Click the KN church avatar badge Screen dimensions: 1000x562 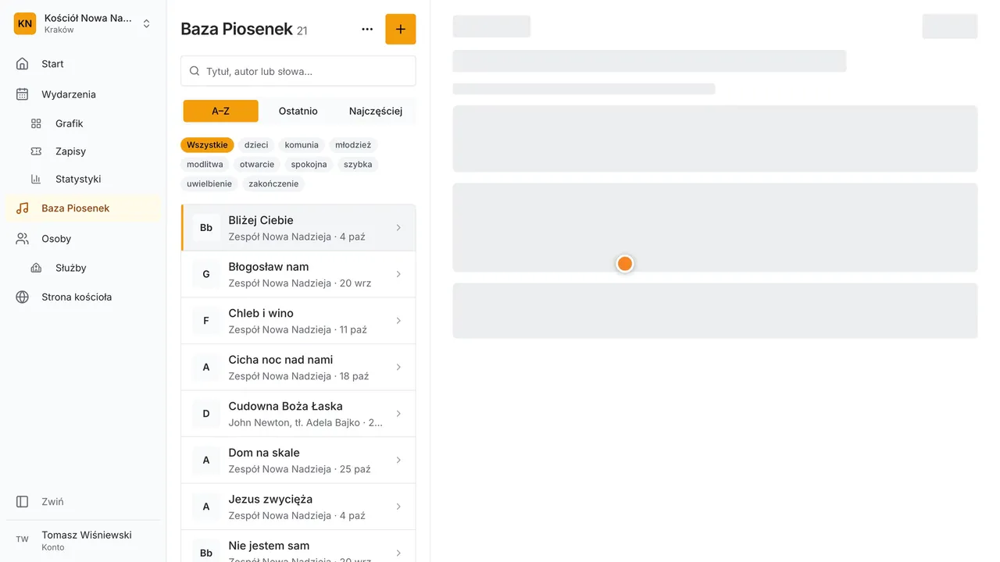click(25, 23)
